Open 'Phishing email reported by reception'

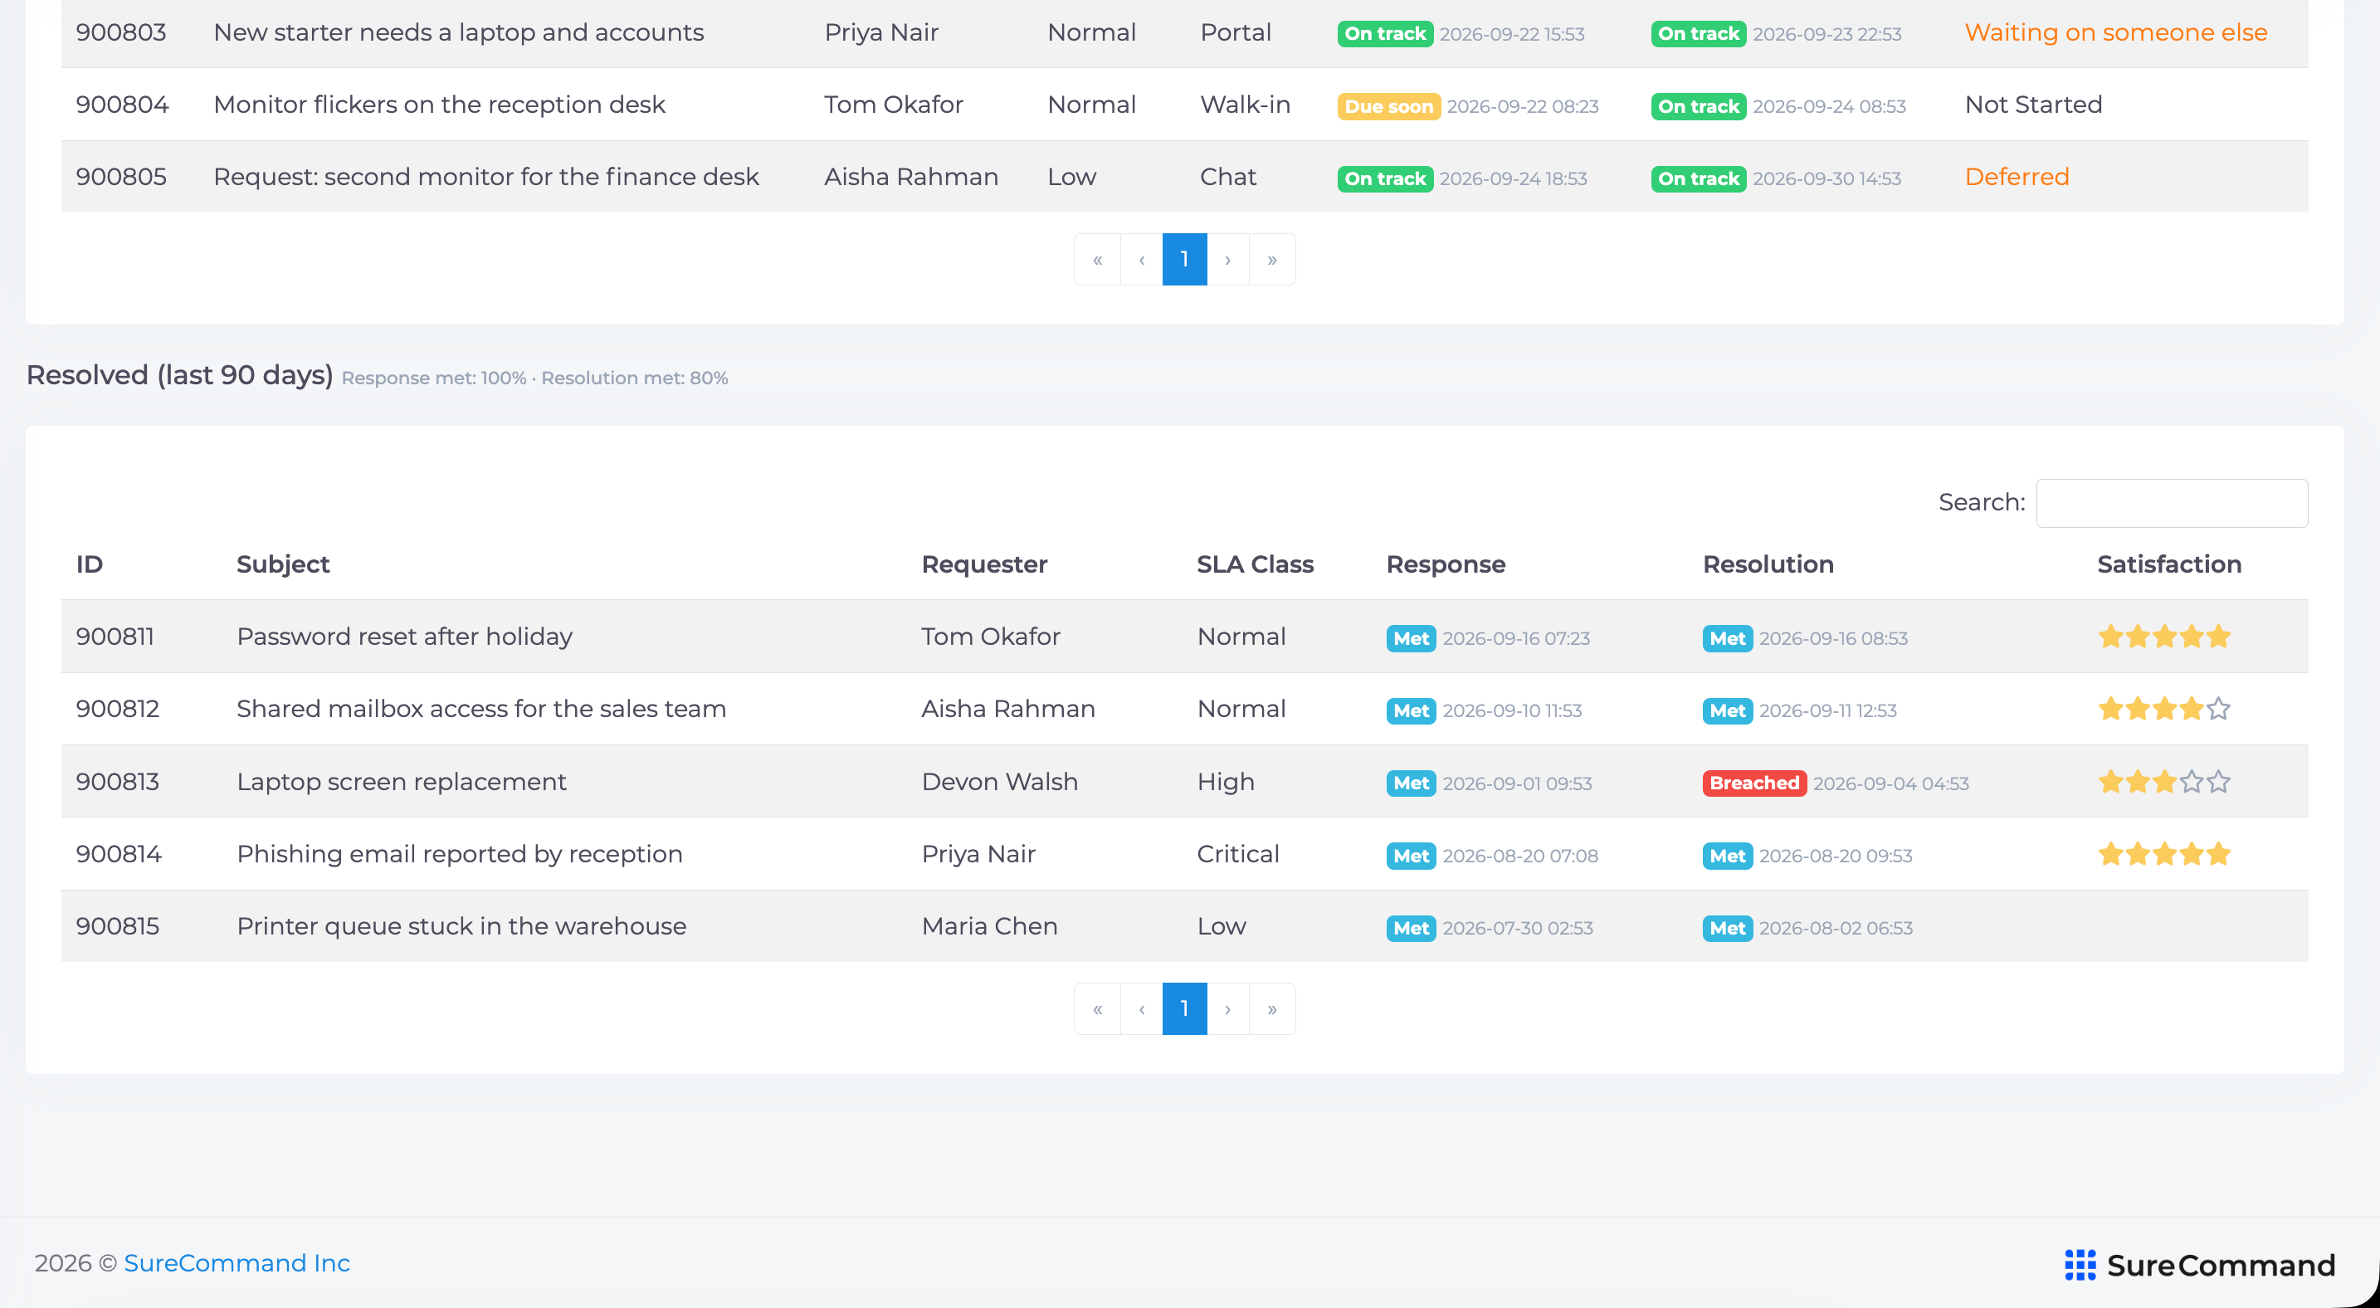(459, 853)
